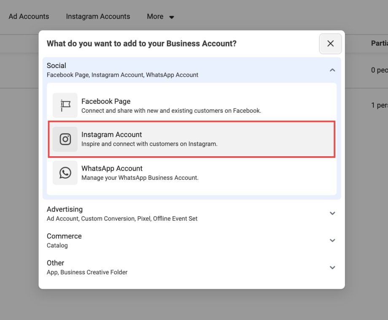
Task: Open the More dropdown menu
Action: [160, 16]
